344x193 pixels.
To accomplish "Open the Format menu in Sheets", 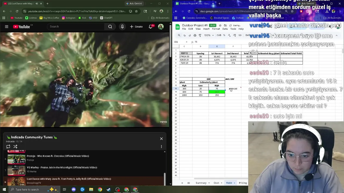I will pyautogui.click(x=216, y=29).
